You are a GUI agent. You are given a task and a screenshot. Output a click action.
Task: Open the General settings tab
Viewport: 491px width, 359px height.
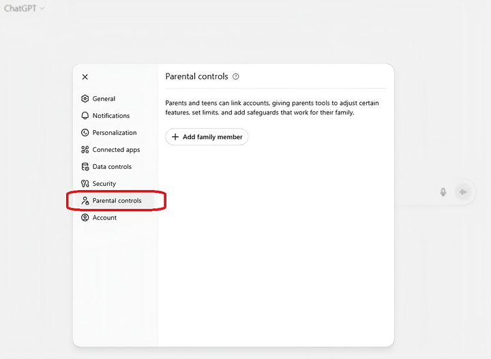point(104,99)
